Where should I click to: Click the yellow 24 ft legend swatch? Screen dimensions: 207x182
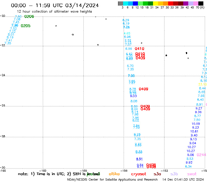[x=156, y=3]
